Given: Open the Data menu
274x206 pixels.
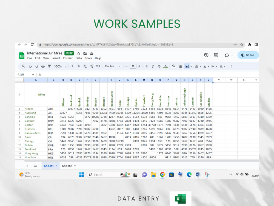Looking at the screenshot, I should [x=79, y=58].
